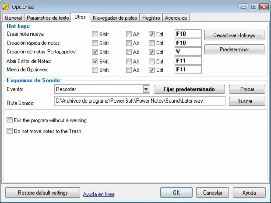This screenshot has height=203, width=271.
Task: Check Alt for Creación rápida de notas
Action: tap(129, 43)
